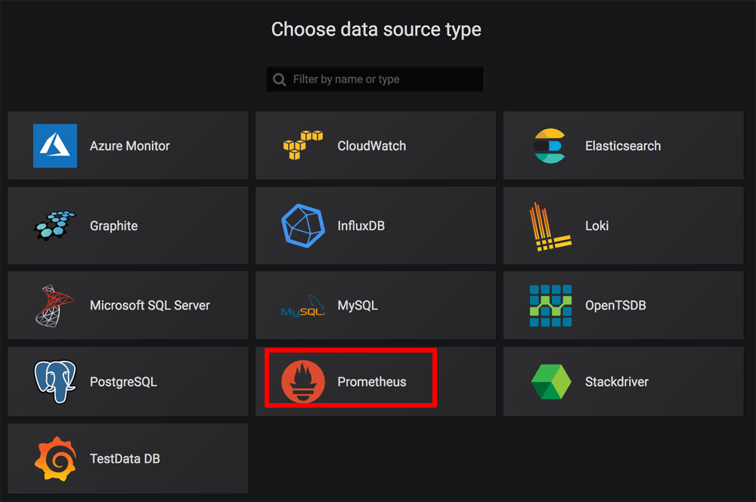Click the InfluxDB polygon icon

(x=303, y=226)
